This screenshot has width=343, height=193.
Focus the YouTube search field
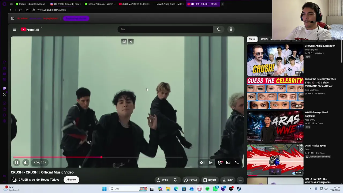pos(165,29)
